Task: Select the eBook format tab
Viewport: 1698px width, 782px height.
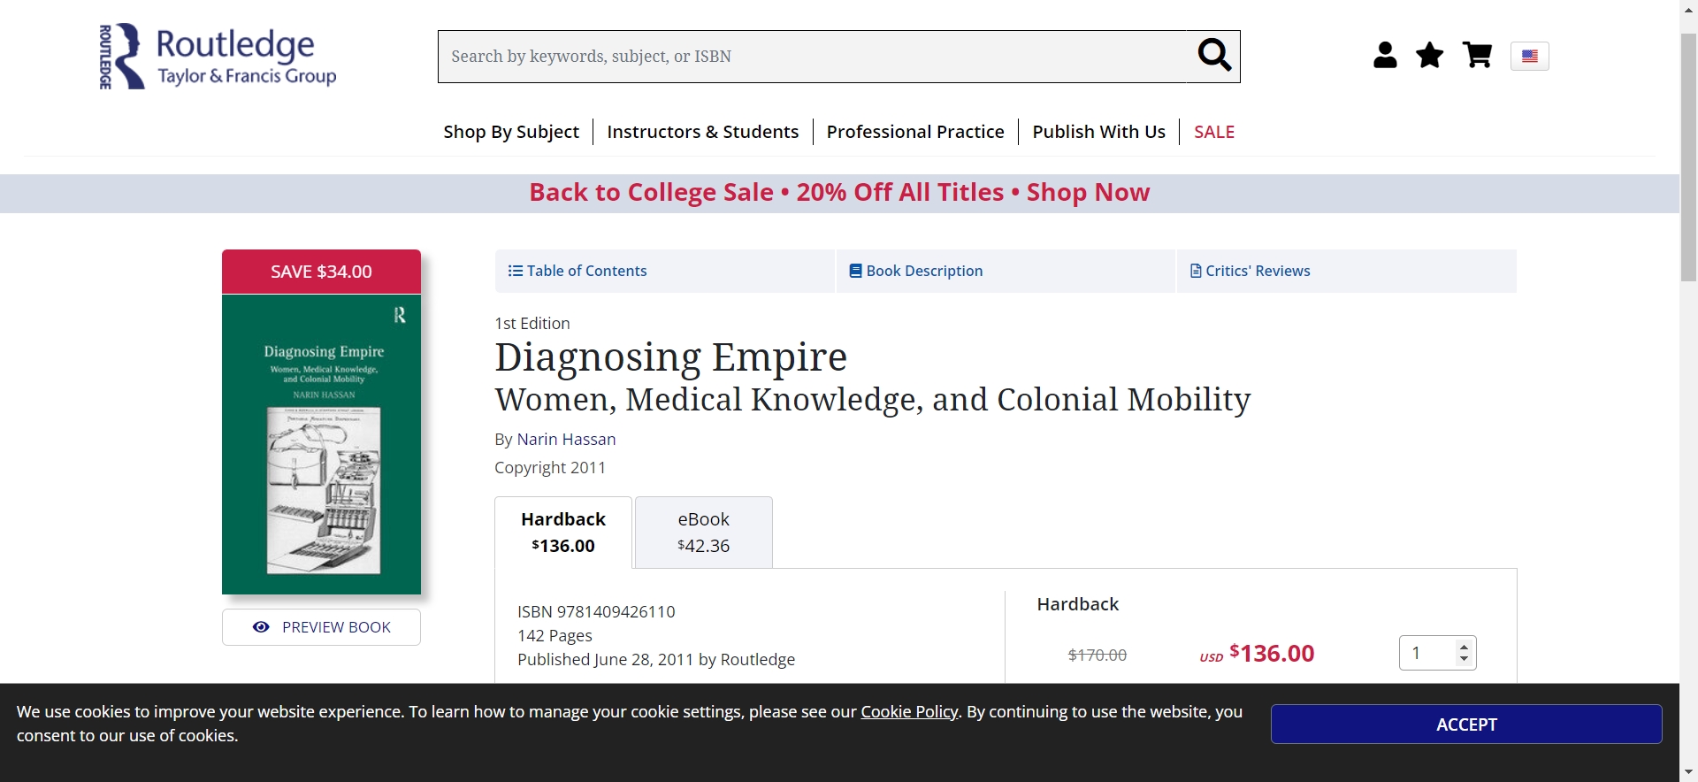Action: pyautogui.click(x=704, y=533)
